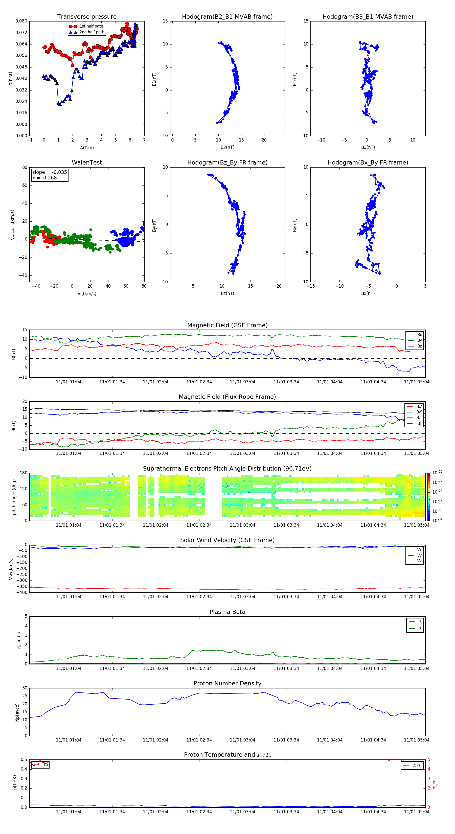
Task: Click the "Plasma Beta" panel title
Action: [227, 612]
